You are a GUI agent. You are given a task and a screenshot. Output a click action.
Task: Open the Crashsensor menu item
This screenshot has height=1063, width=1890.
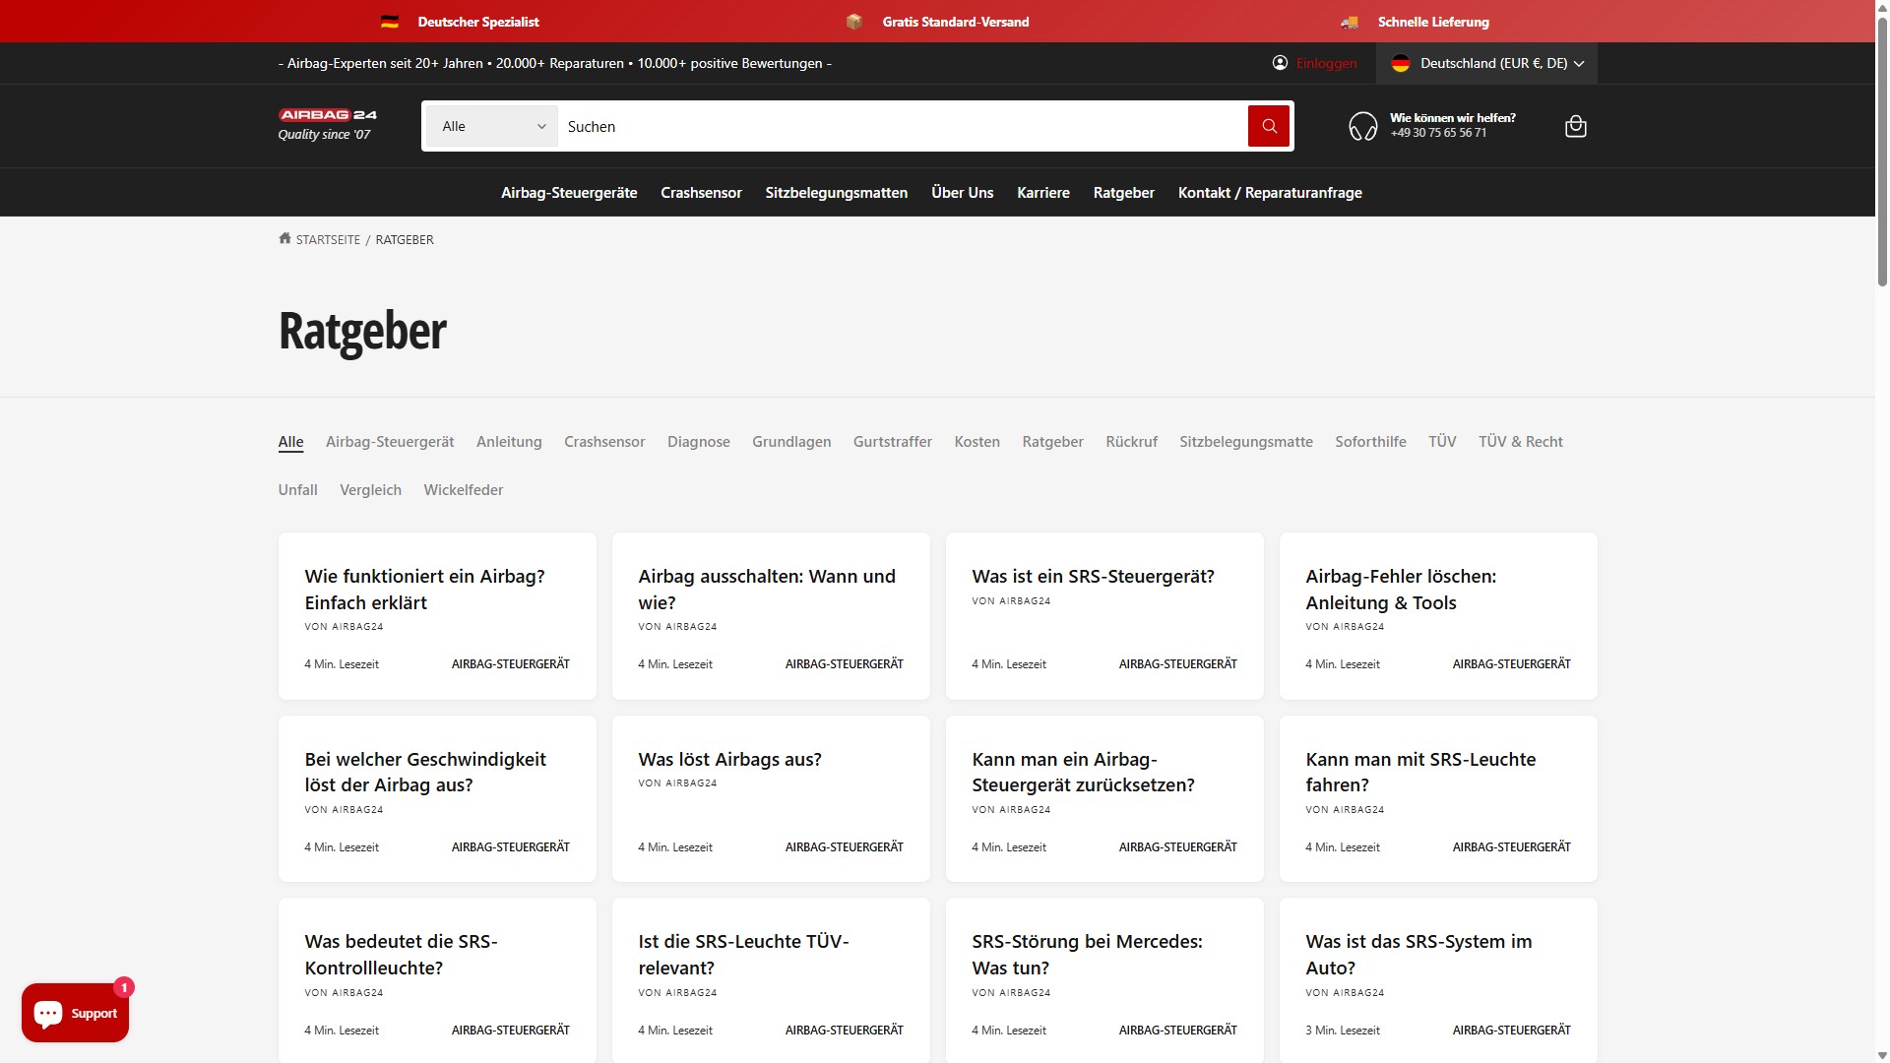tap(701, 193)
